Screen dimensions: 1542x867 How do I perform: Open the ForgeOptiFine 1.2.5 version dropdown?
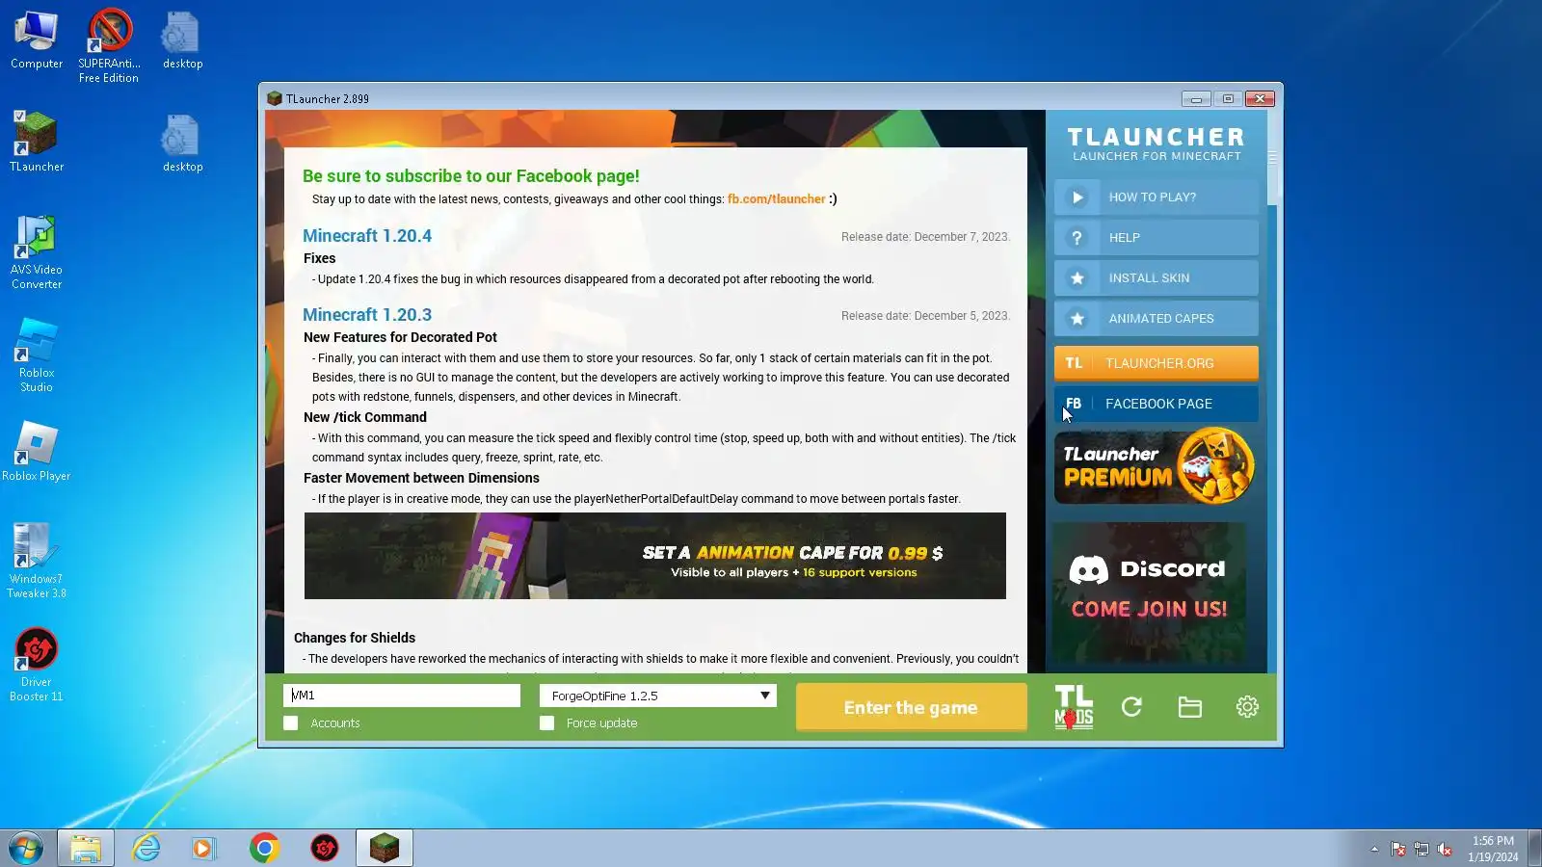click(658, 696)
